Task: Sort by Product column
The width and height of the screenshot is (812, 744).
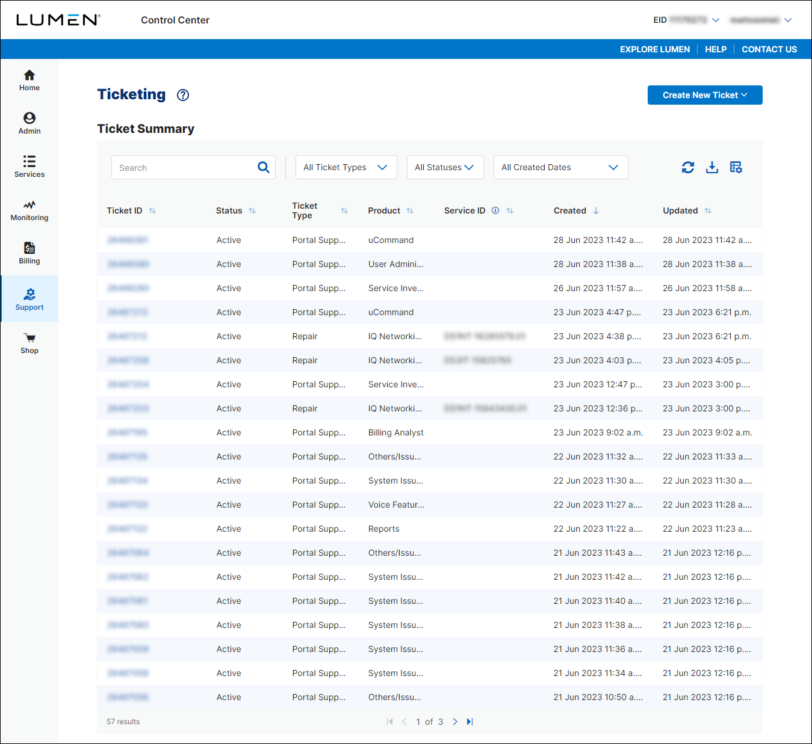Action: coord(410,211)
